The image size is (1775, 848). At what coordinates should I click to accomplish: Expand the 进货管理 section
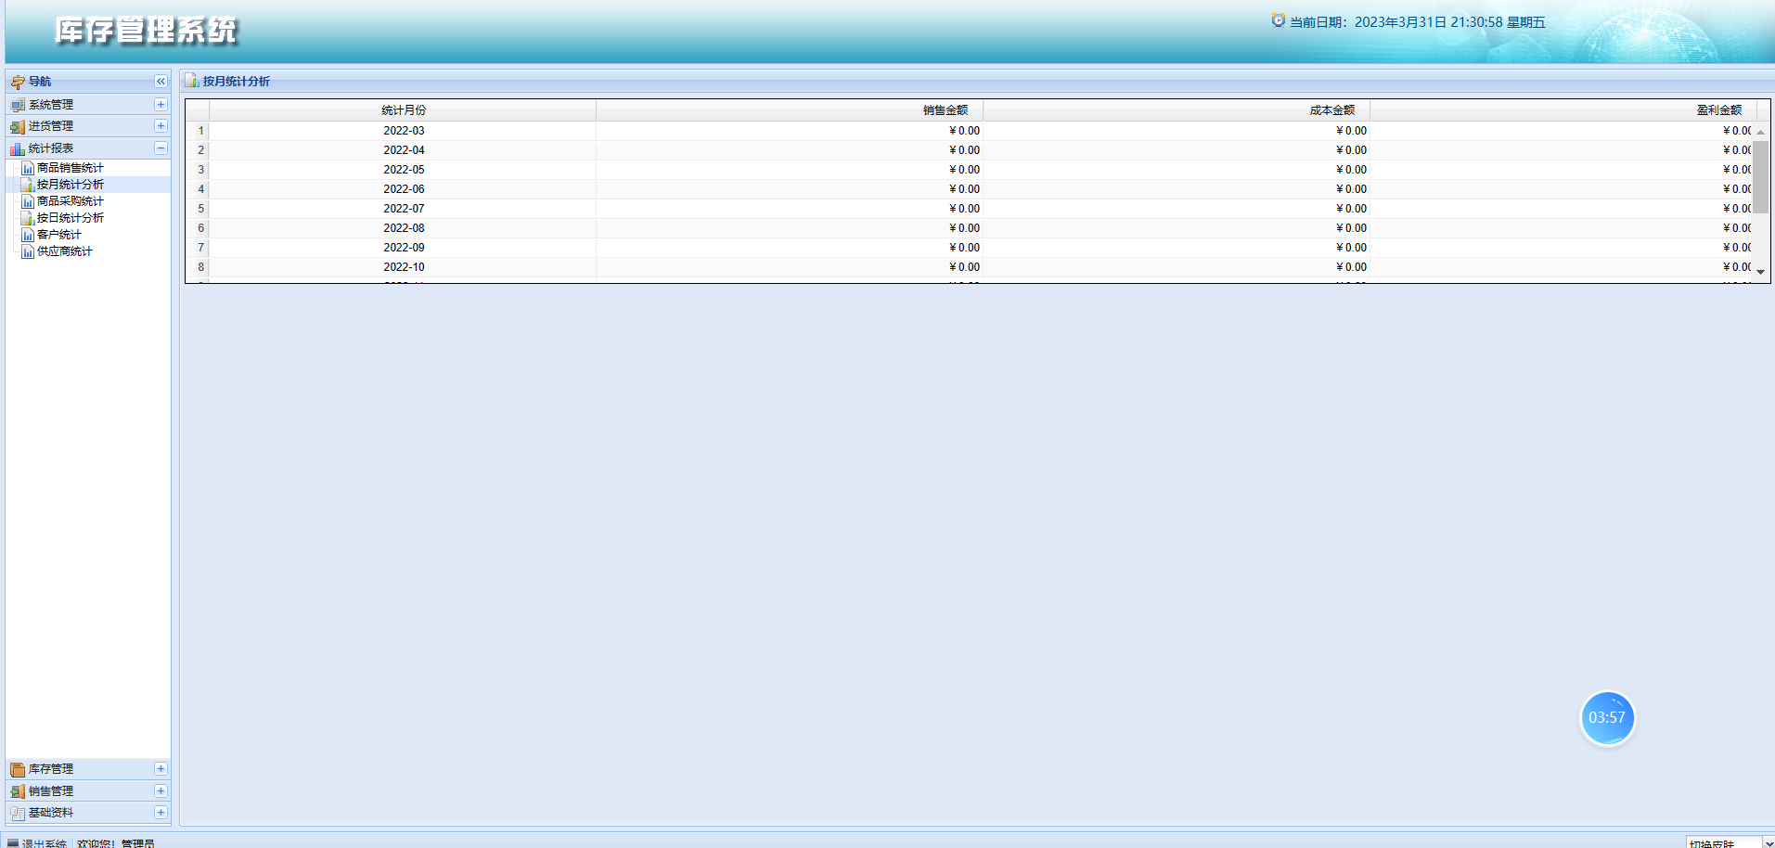[161, 126]
